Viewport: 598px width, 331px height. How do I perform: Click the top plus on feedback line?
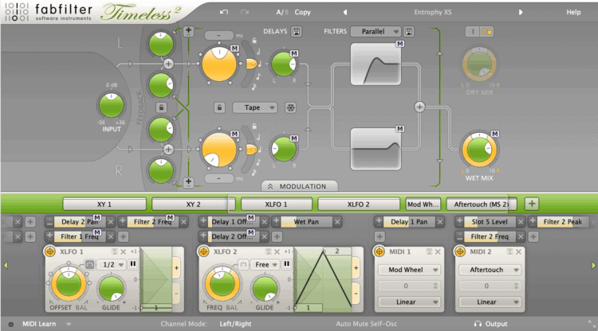(188, 31)
